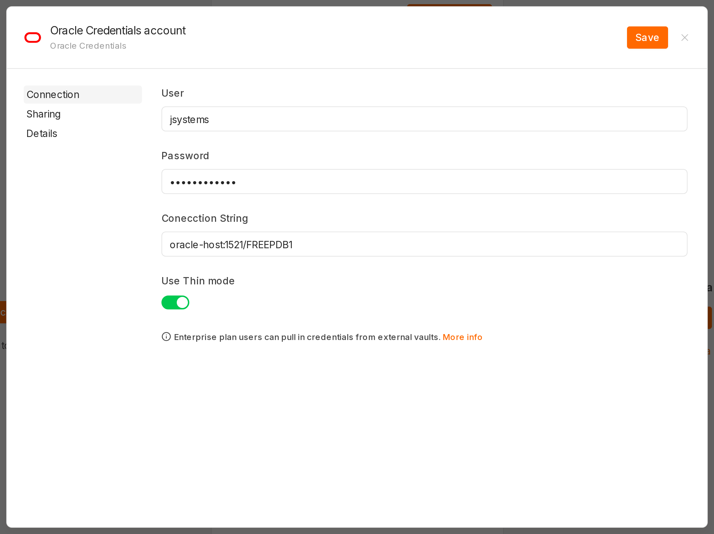Image resolution: width=714 pixels, height=534 pixels.
Task: Click the Conecction String label
Action: tap(205, 218)
